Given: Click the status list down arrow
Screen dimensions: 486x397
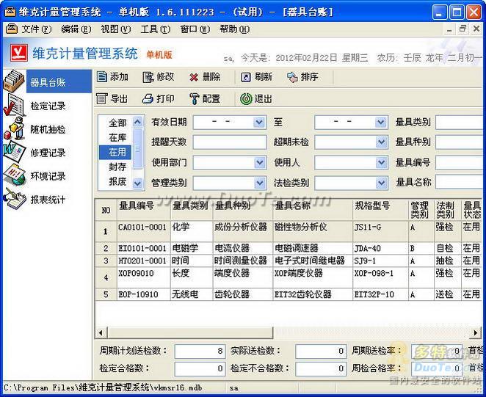Looking at the screenshot, I should tap(137, 183).
